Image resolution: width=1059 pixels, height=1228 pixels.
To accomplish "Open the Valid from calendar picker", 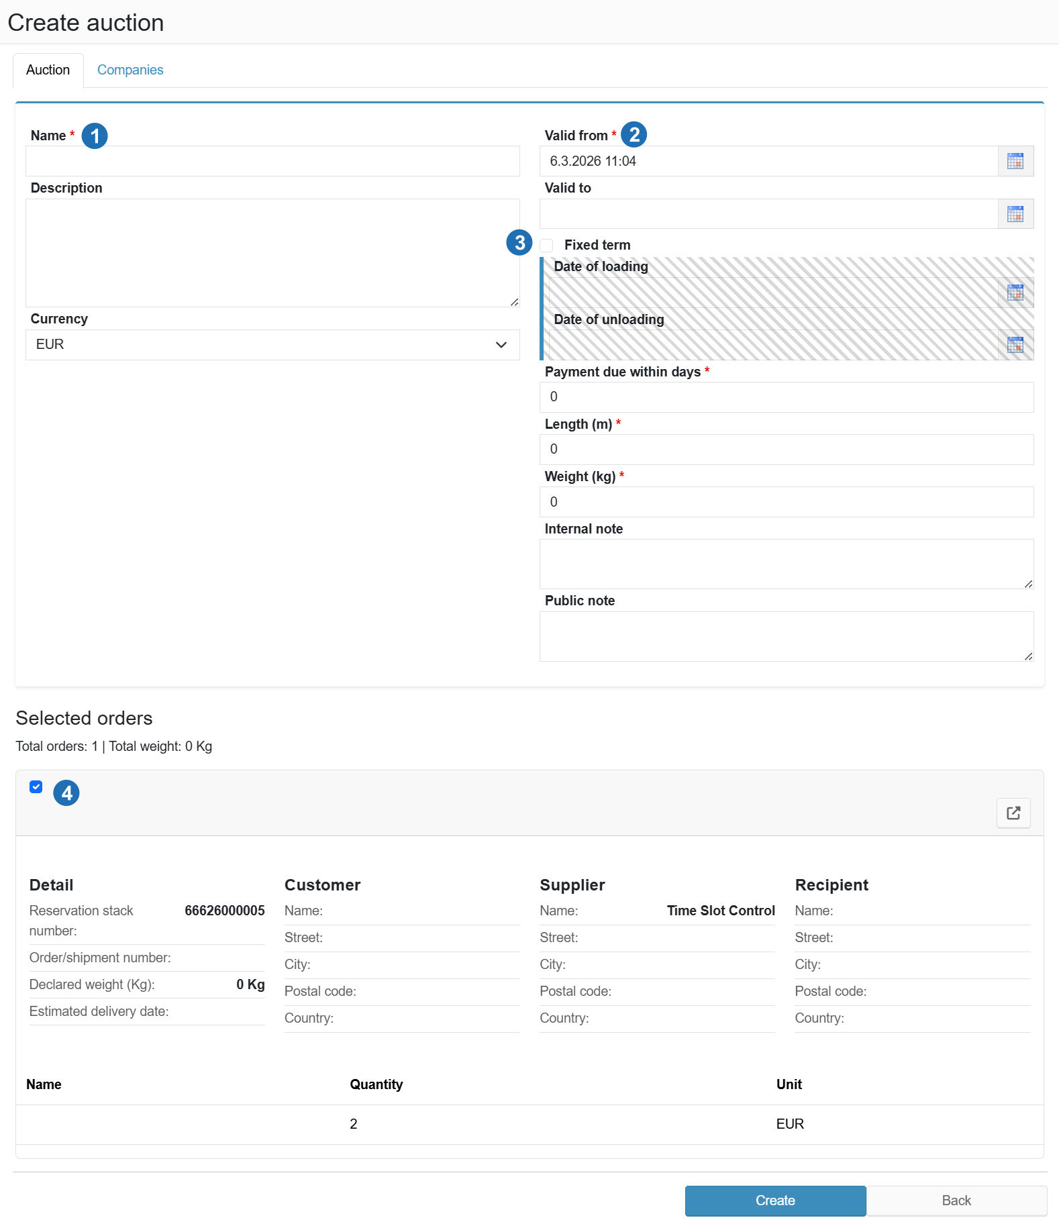I will [x=1015, y=161].
